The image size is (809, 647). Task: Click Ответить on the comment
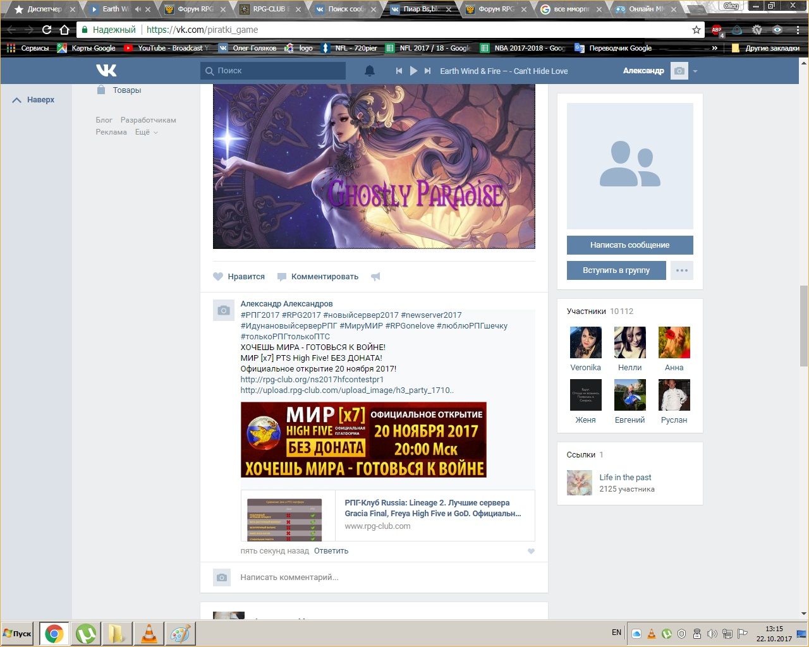(x=331, y=551)
